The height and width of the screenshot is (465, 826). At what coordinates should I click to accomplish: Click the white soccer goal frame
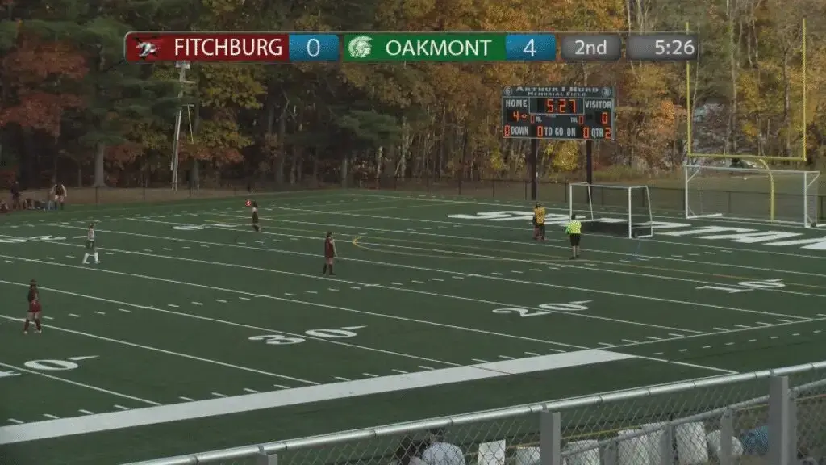(x=752, y=194)
